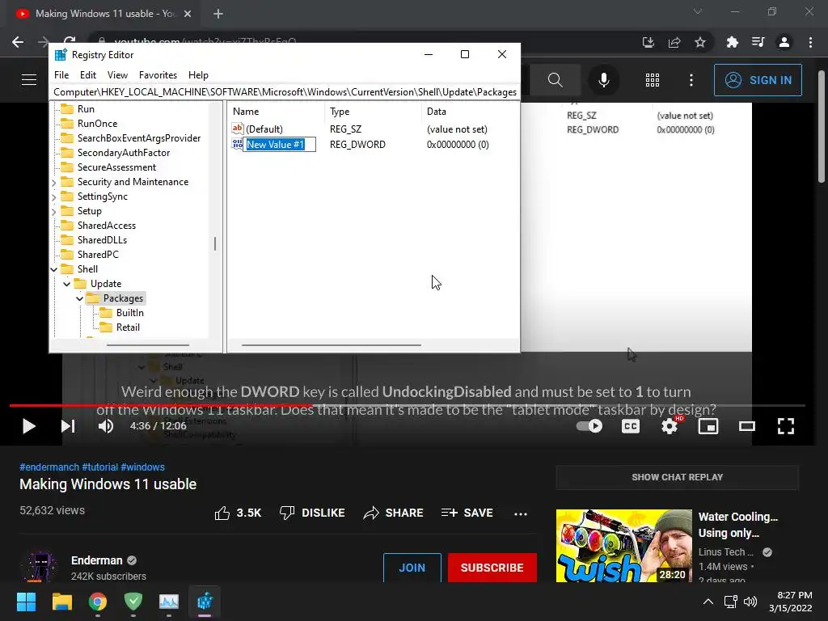Skip to next video
The width and height of the screenshot is (828, 621).
tap(68, 426)
